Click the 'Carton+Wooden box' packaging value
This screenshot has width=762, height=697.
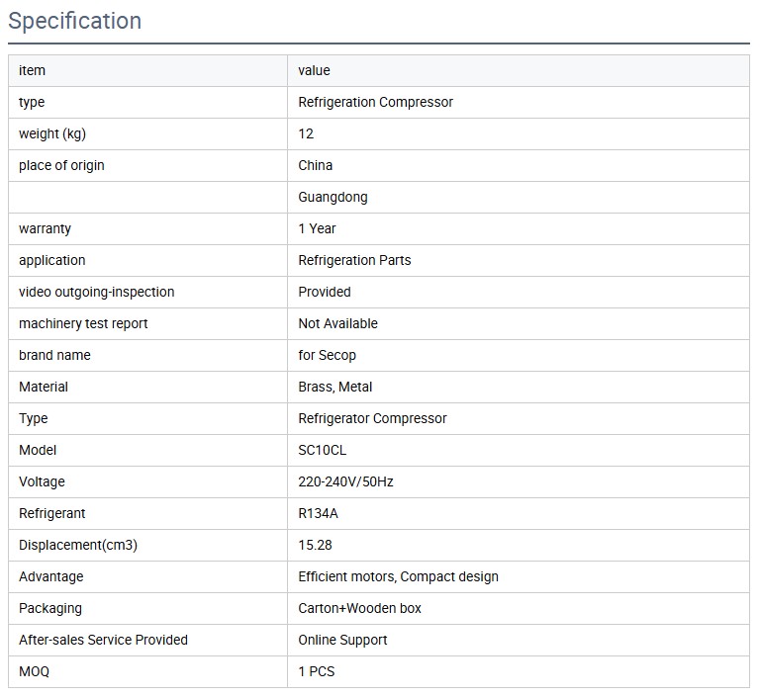pos(359,608)
